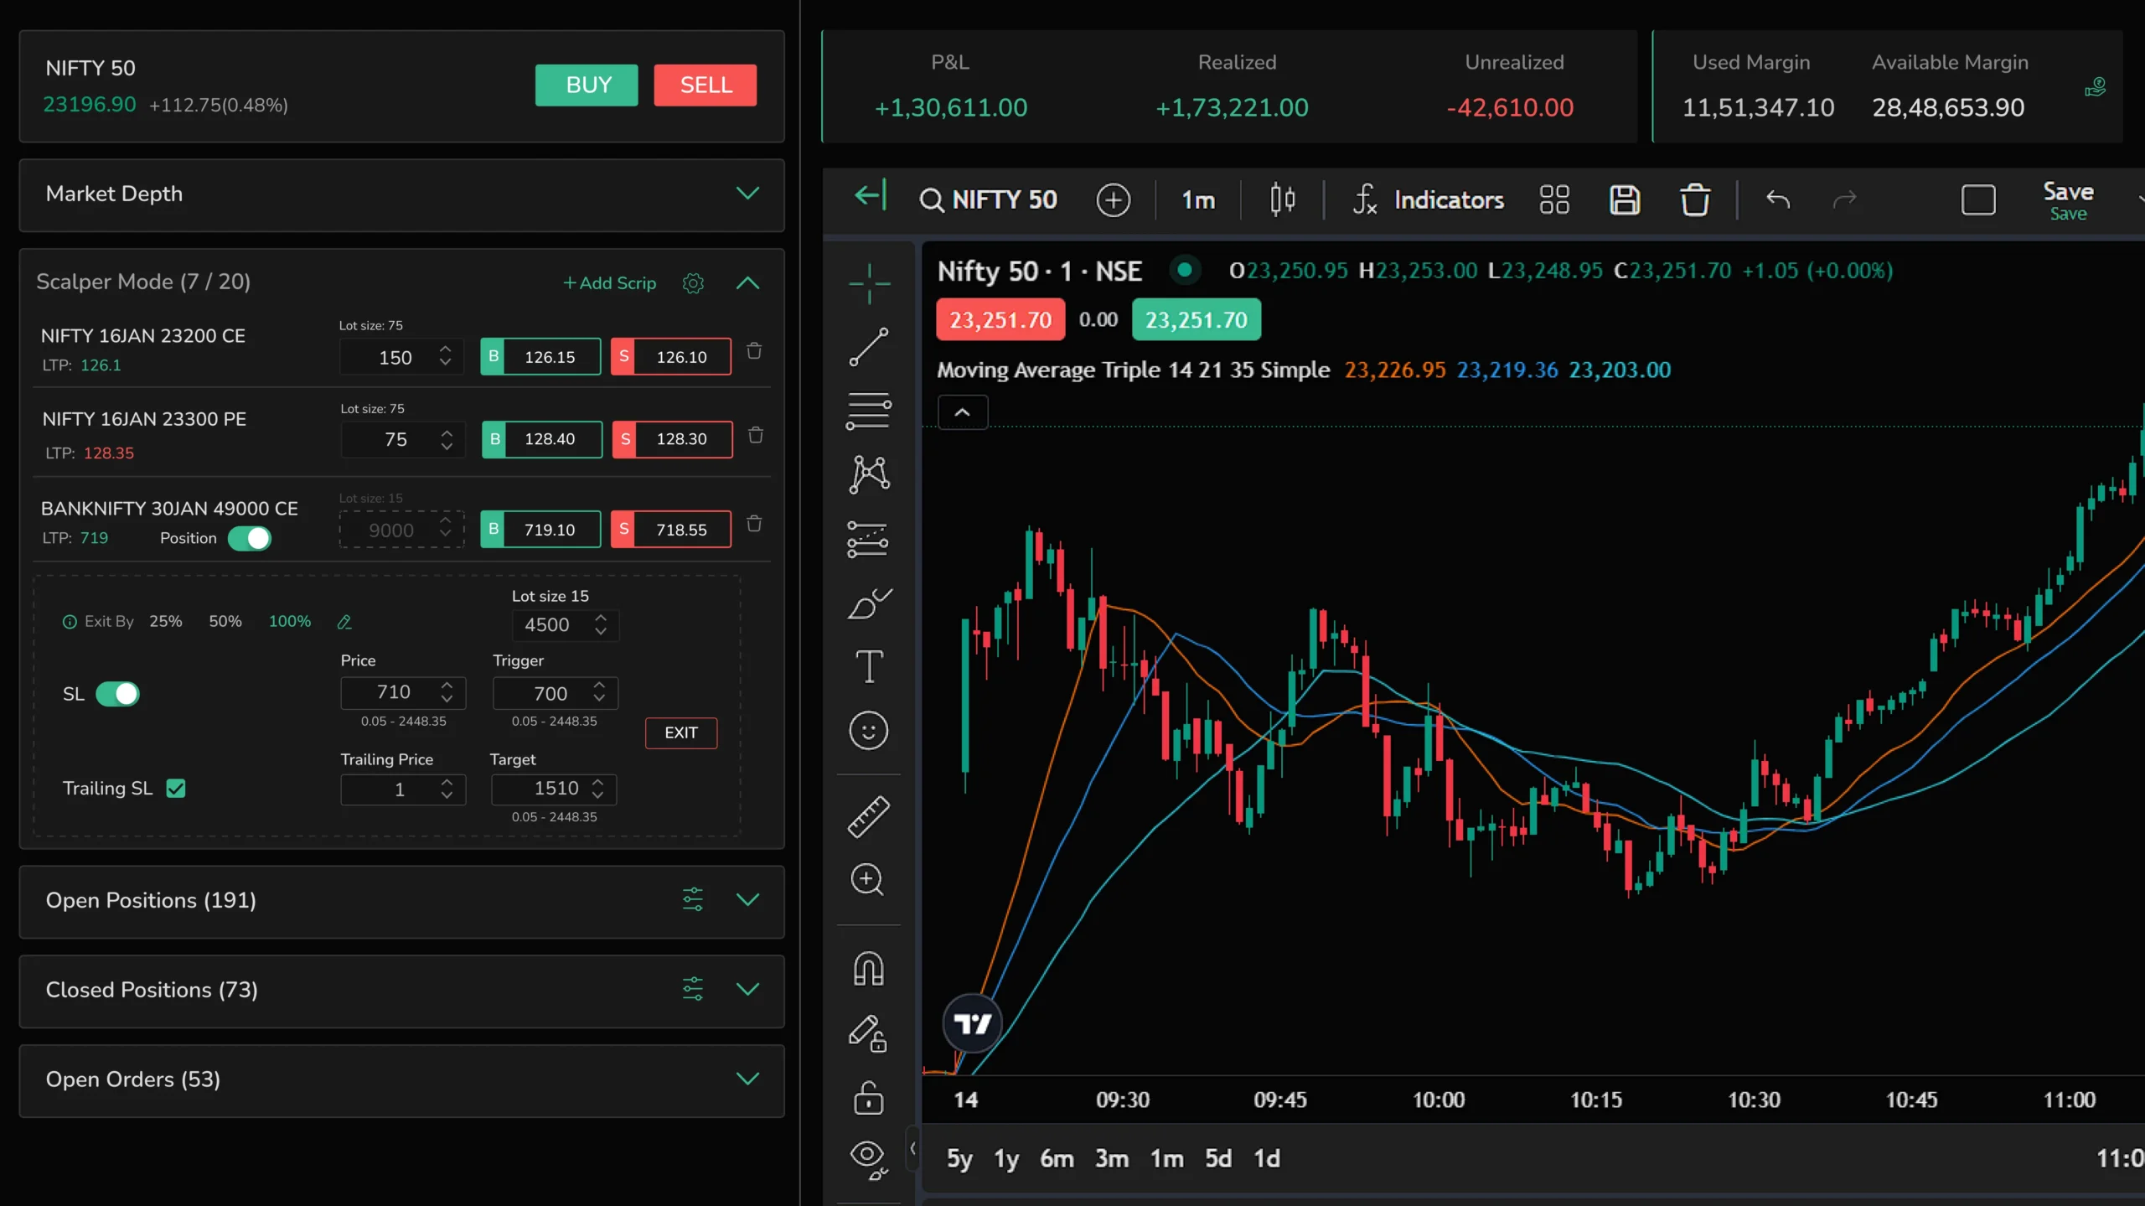2145x1206 pixels.
Task: Delete NIFTY 16JAN 23200 CE scrip
Action: point(754,351)
